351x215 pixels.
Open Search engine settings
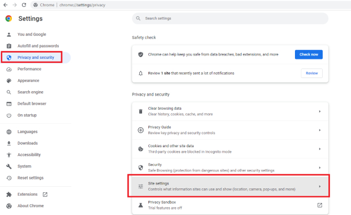click(x=31, y=92)
